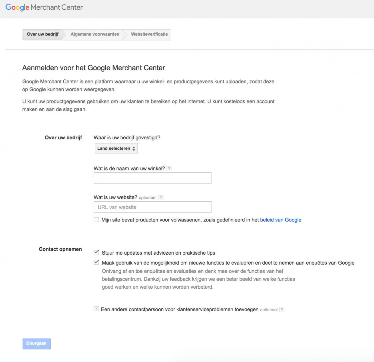Select the 'URL van website' field
Screen dimensions: 374x362
(x=152, y=207)
